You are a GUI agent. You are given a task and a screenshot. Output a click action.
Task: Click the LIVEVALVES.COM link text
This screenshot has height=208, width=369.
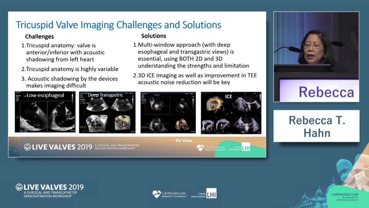point(345,195)
